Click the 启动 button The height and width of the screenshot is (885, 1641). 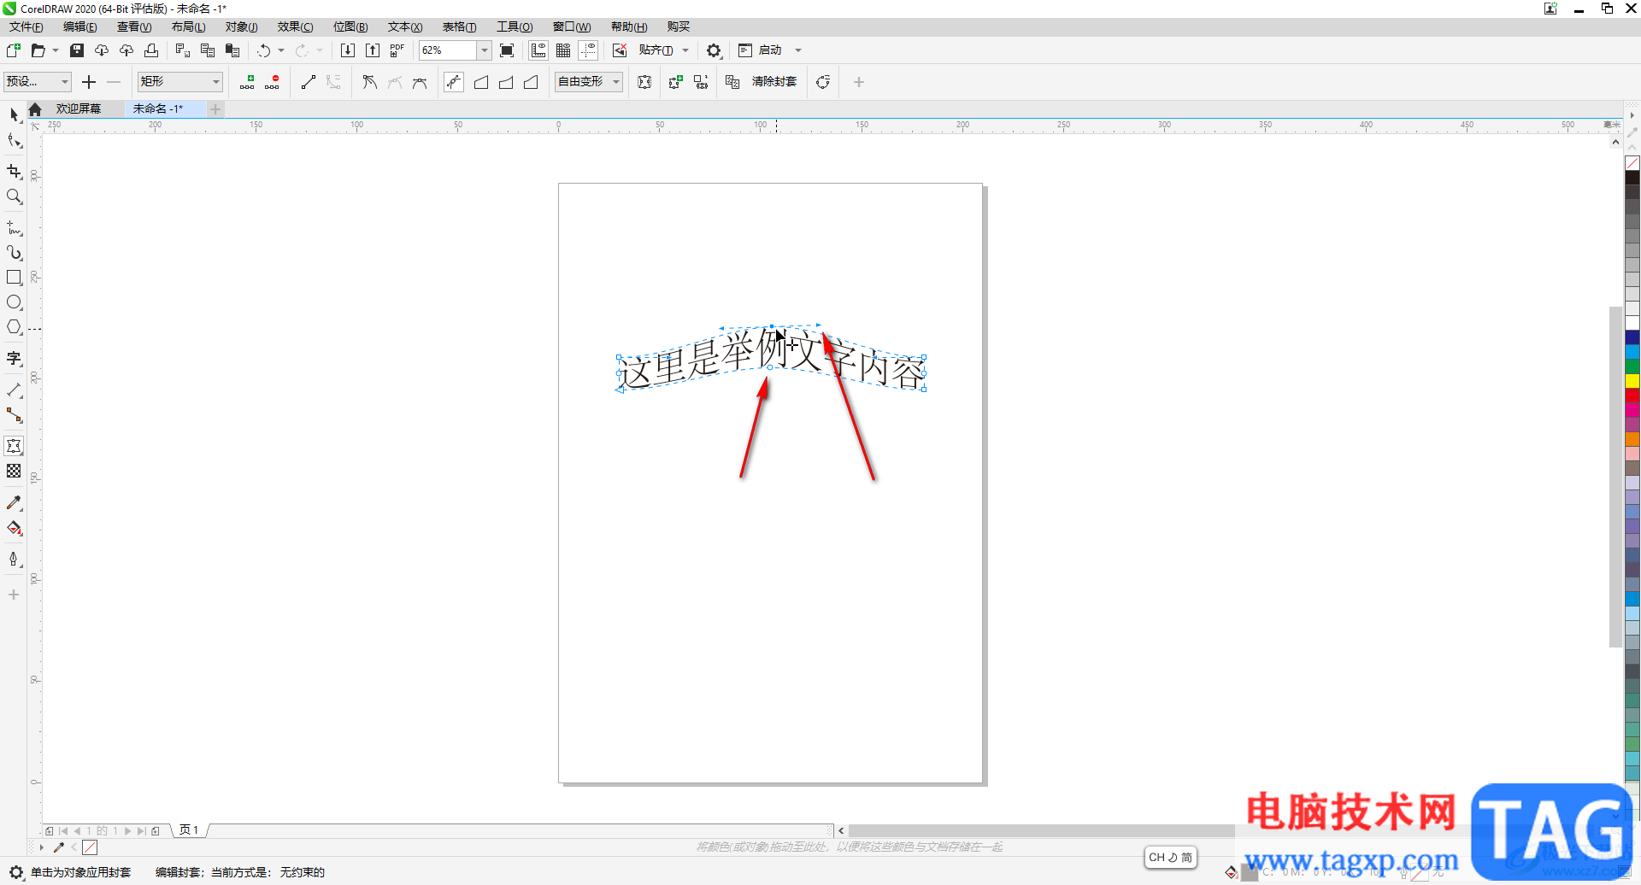pos(761,50)
